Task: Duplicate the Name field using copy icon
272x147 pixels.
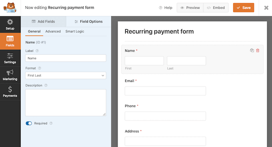Action: pyautogui.click(x=252, y=51)
